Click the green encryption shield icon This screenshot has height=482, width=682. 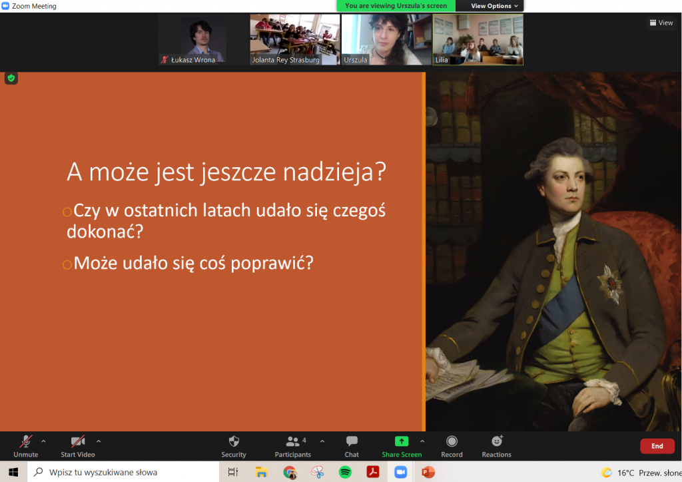click(x=11, y=79)
